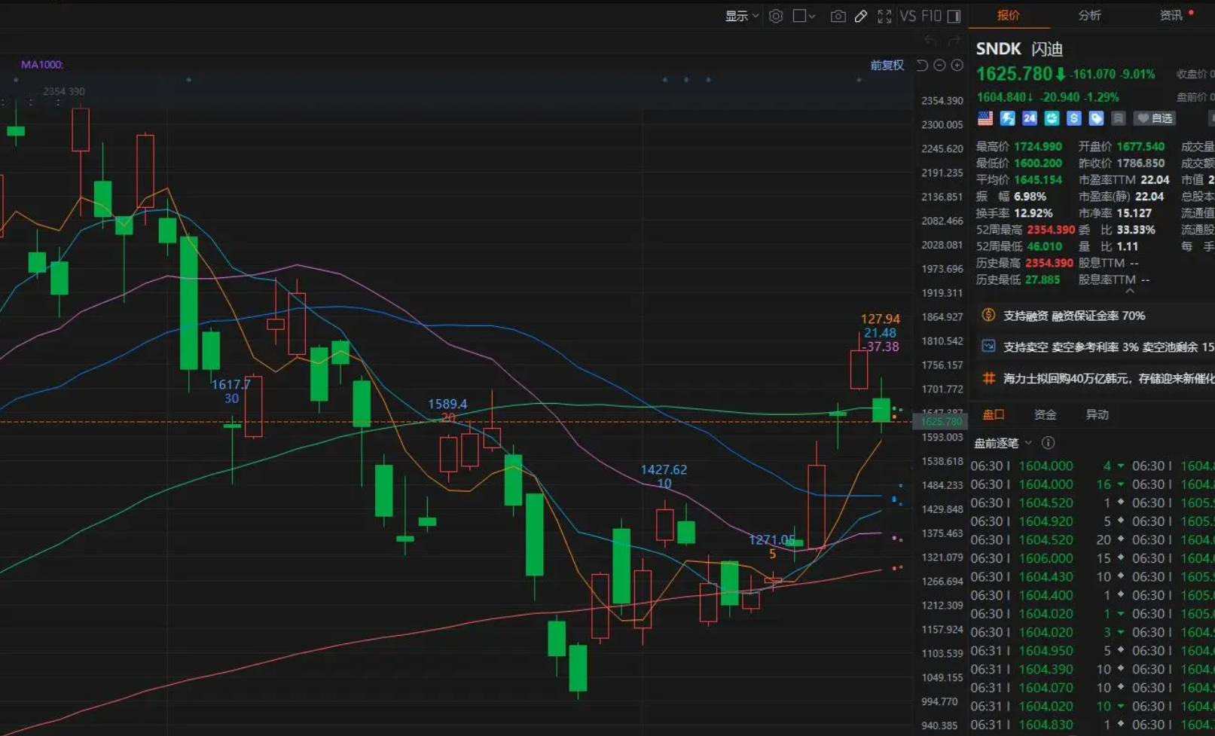Select the pencil drawing tool

pyautogui.click(x=861, y=16)
